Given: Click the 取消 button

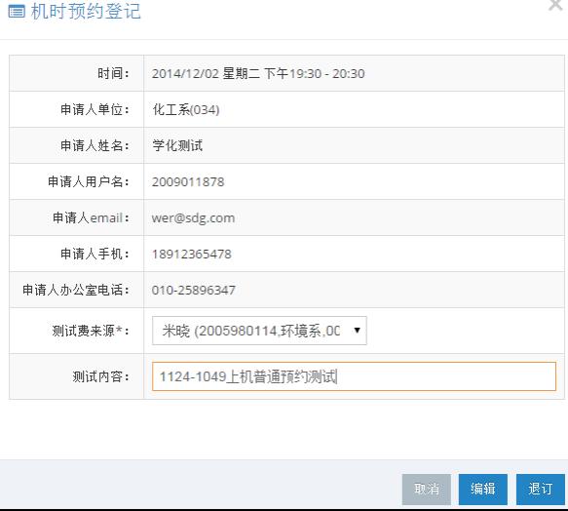Looking at the screenshot, I should (x=427, y=490).
